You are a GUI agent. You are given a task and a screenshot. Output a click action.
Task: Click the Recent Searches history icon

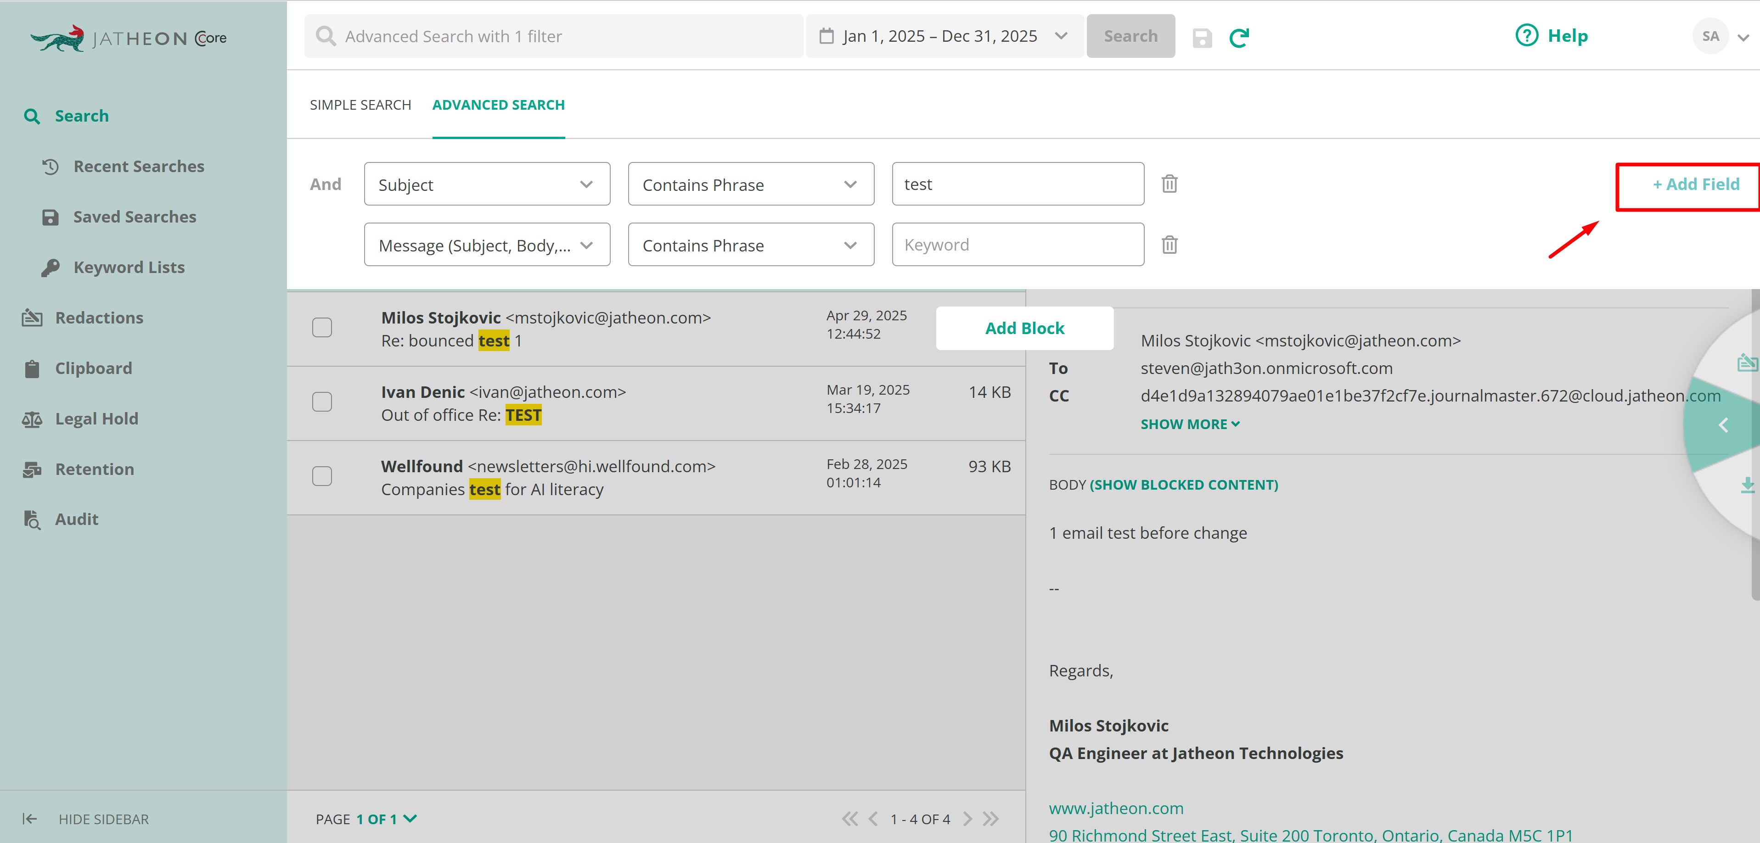pyautogui.click(x=51, y=167)
